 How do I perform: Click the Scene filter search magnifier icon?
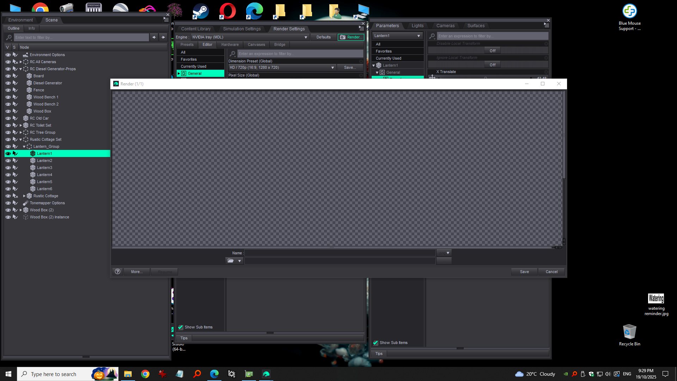pos(9,37)
